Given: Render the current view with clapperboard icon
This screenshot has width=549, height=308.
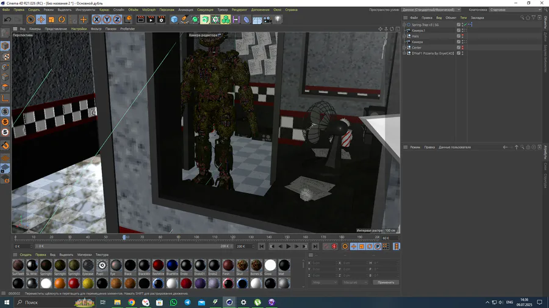Looking at the screenshot, I should point(140,19).
